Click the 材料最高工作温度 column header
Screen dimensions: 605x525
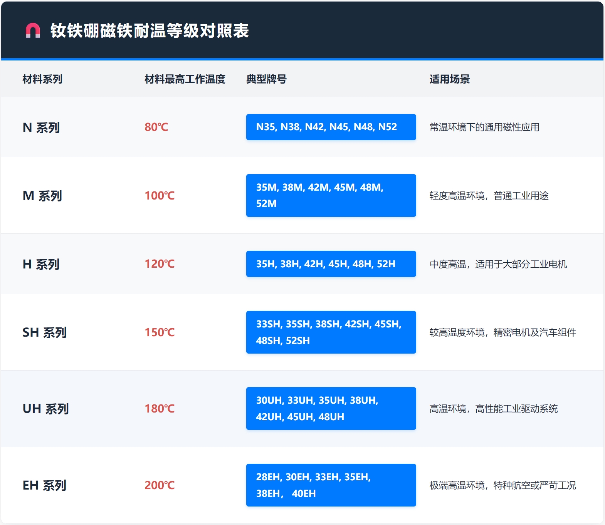(x=185, y=79)
